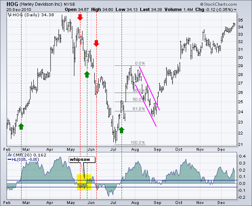252x206 pixels.
Task: Click the 0.0 CMF axis label
Action: click(x=242, y=184)
